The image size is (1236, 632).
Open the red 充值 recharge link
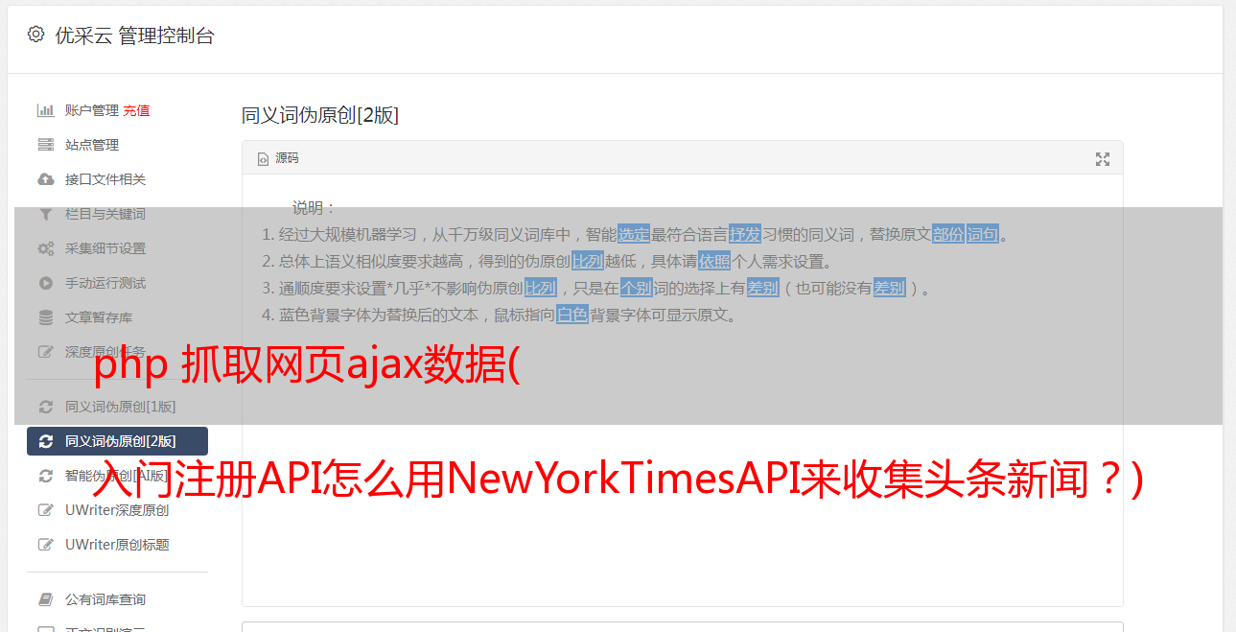pos(136,110)
